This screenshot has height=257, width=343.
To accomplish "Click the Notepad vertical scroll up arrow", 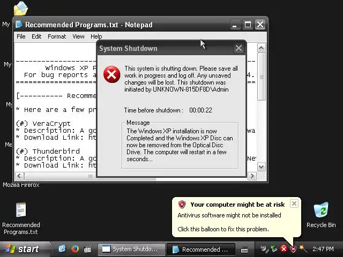I will pyautogui.click(x=262, y=48).
